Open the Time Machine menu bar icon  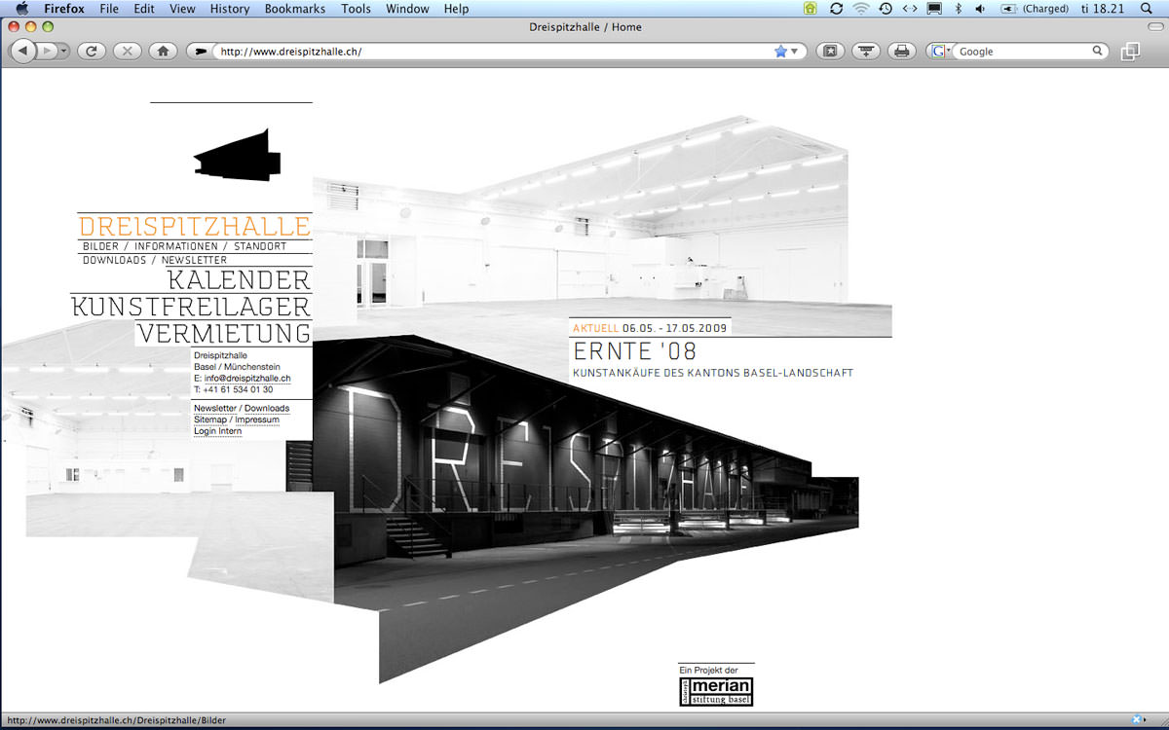coord(886,9)
